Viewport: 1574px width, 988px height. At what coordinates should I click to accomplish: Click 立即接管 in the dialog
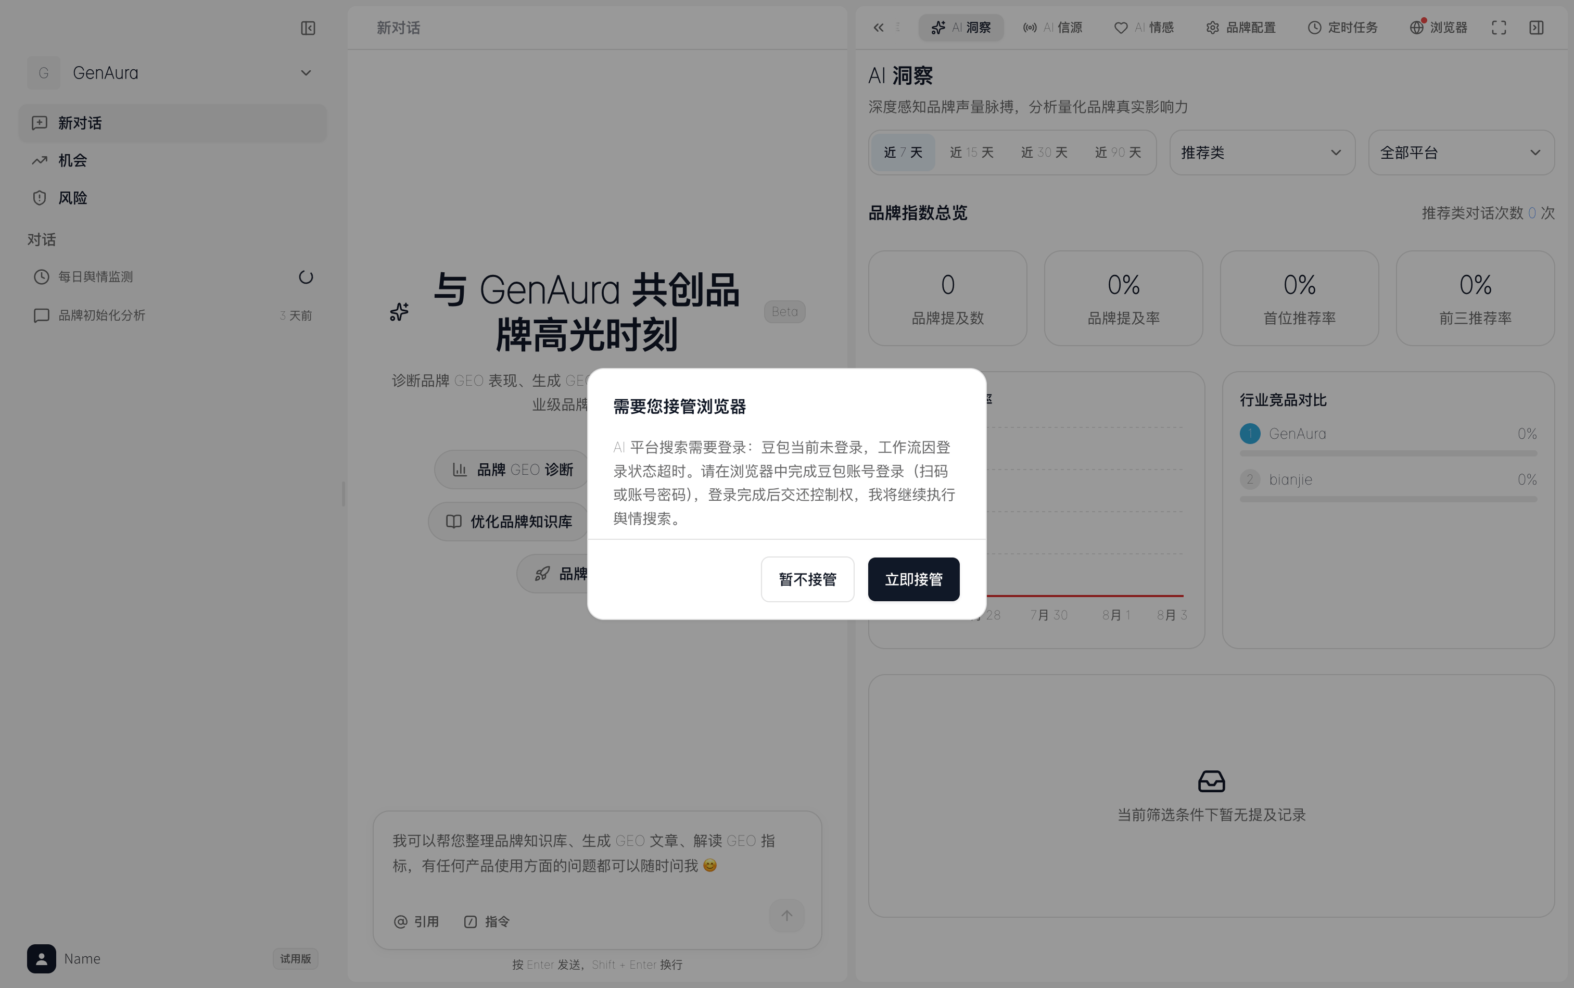point(913,579)
